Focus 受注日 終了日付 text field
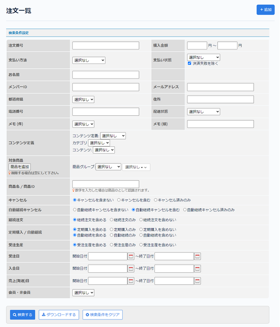The image size is (280, 327). [174, 256]
